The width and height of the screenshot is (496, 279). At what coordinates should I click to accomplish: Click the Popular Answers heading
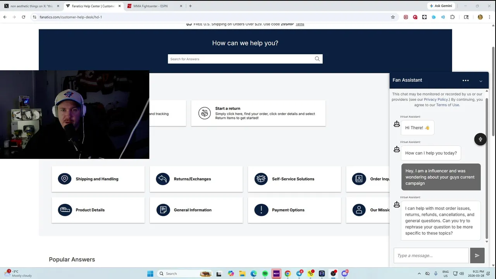[72, 260]
